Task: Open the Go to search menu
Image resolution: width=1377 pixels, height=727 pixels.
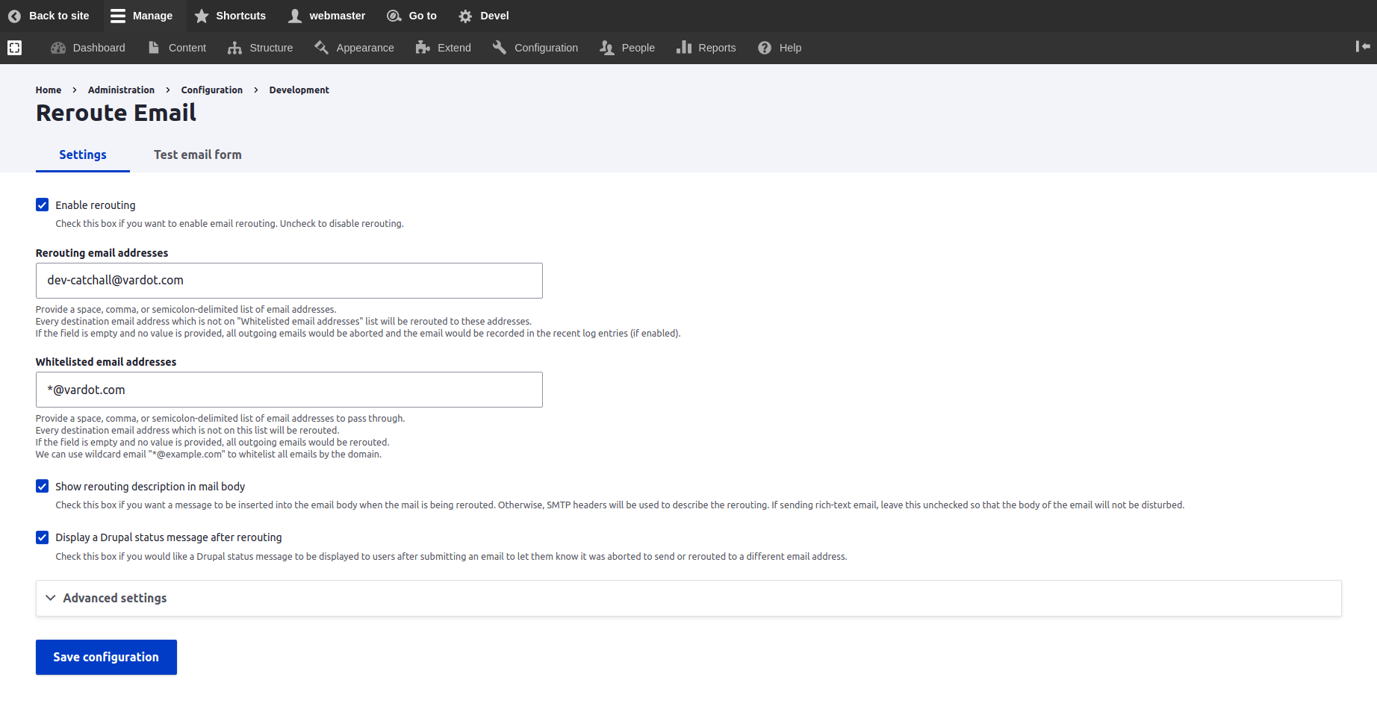Action: [412, 16]
